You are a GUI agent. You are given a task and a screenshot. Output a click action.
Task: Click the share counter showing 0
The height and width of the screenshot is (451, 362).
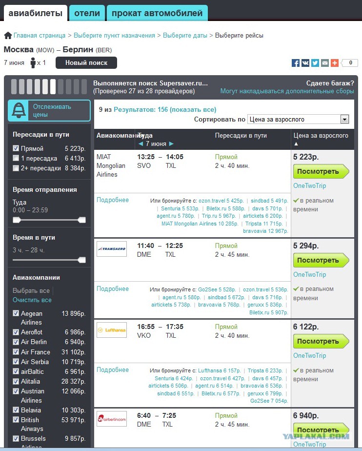pos(350,62)
